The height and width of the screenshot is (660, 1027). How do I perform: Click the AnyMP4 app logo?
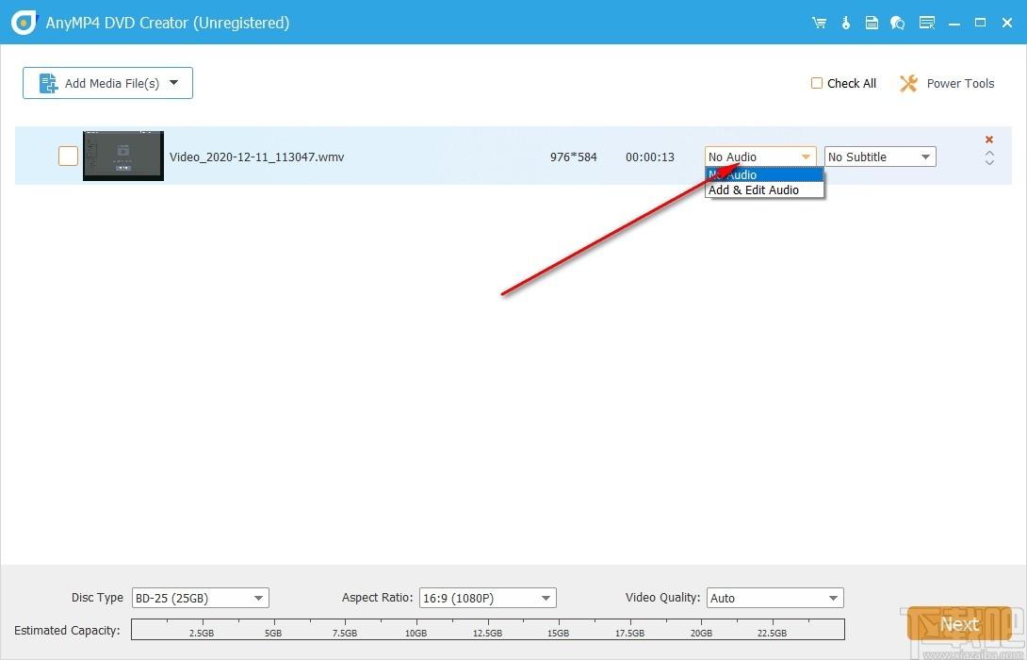pyautogui.click(x=24, y=23)
